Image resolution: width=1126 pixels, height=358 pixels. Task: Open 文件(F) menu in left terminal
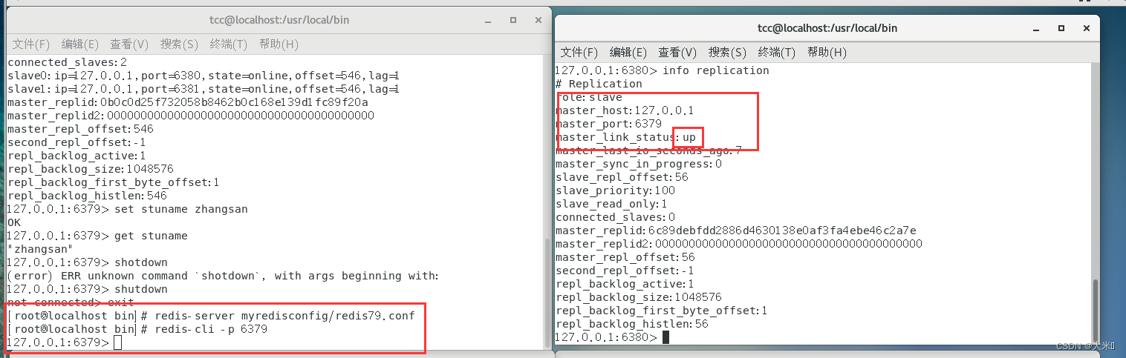click(31, 44)
